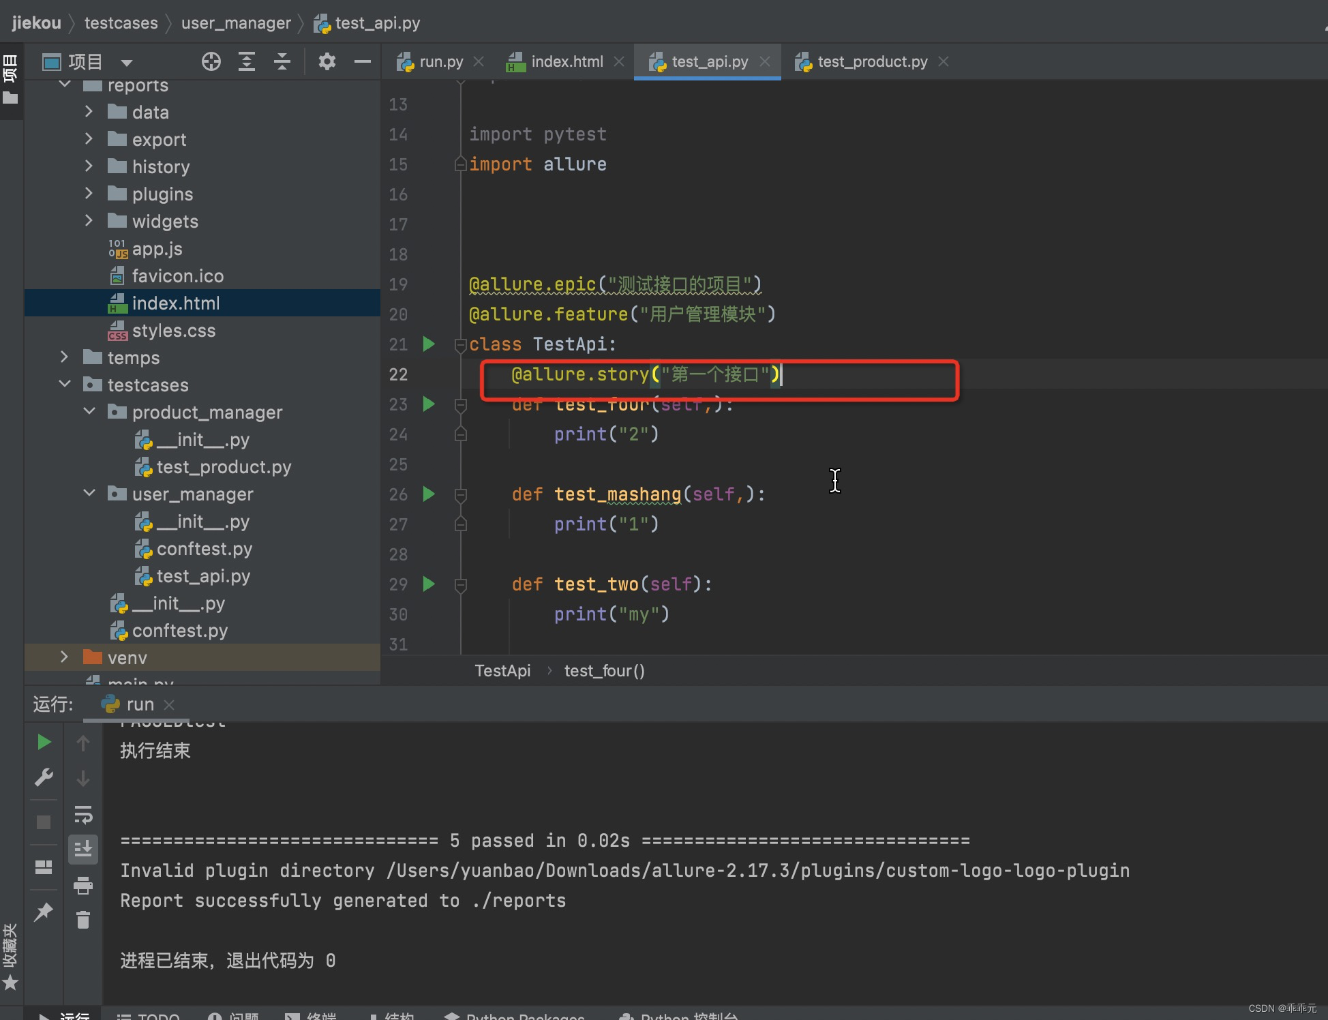Click user_manager in path breadcrumb
1328x1020 pixels.
coord(236,23)
